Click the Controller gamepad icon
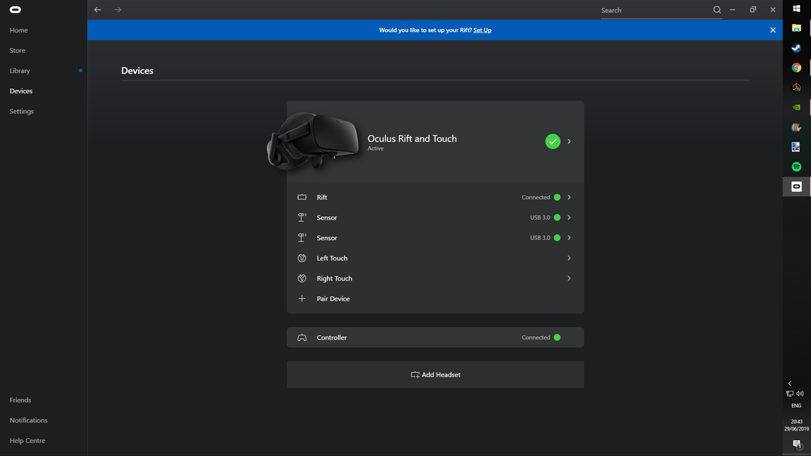The width and height of the screenshot is (811, 456). pyautogui.click(x=302, y=338)
